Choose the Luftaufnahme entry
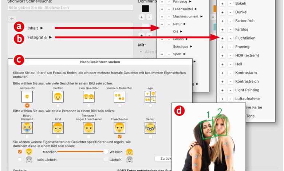Viewport: 284px width, 171px height. pyautogui.click(x=248, y=99)
